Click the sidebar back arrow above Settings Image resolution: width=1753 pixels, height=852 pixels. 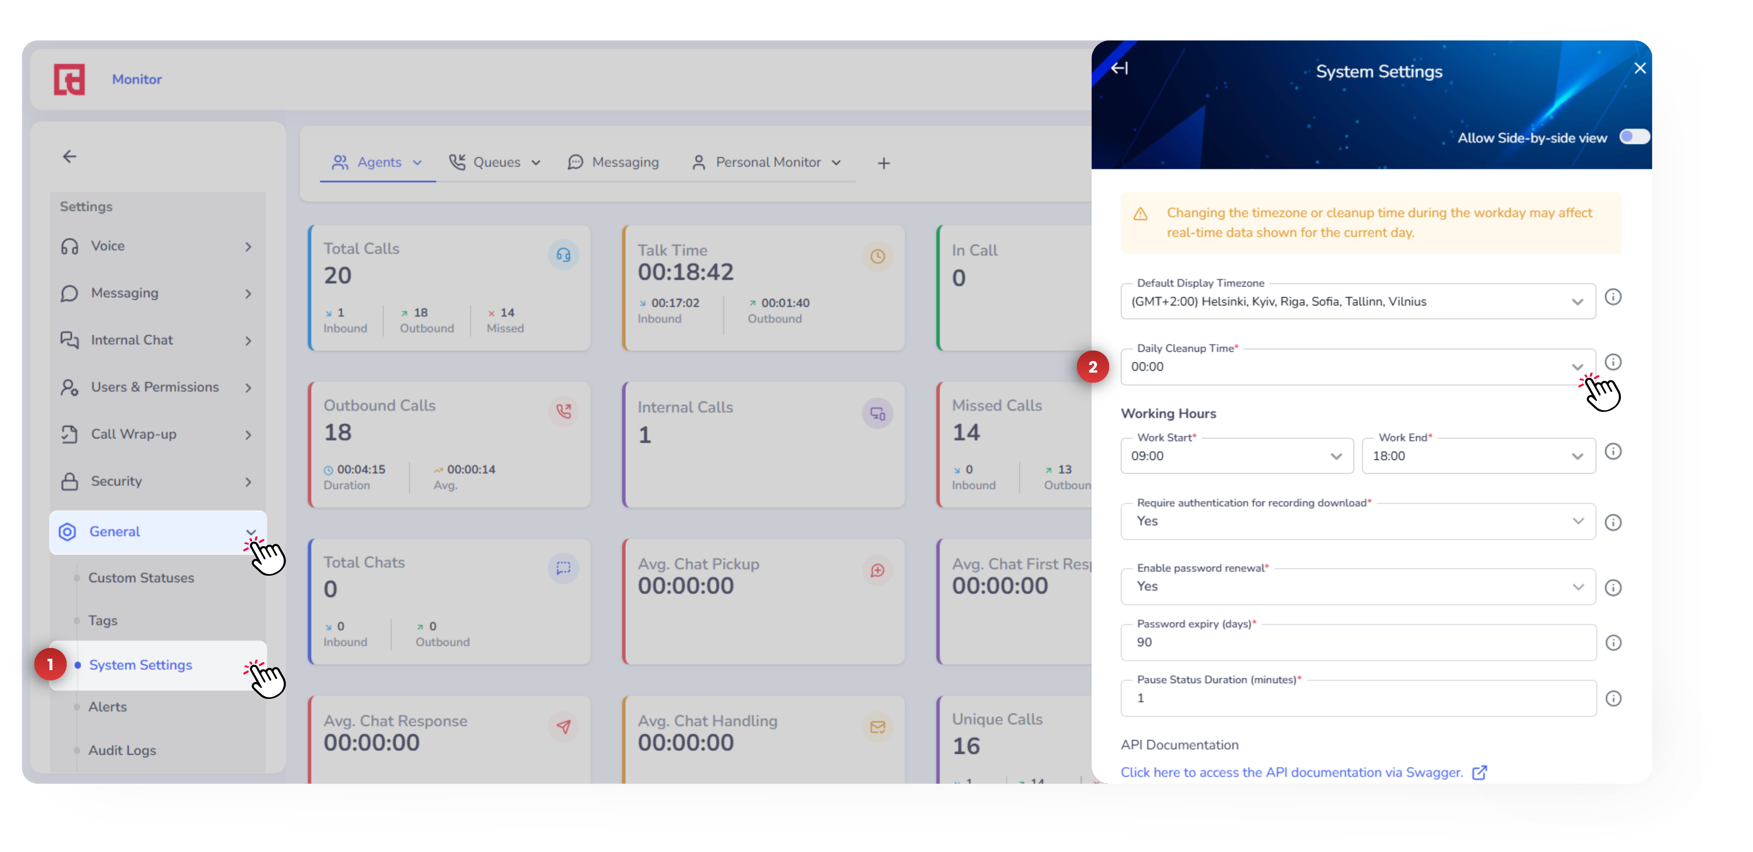pyautogui.click(x=70, y=157)
